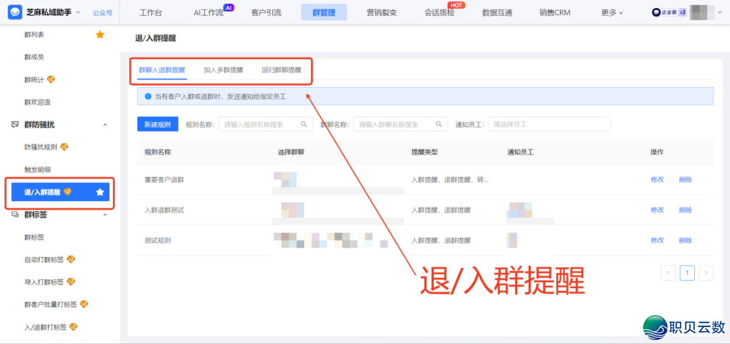The height and width of the screenshot is (344, 730).
Task: Click 删除 for 测试规则 rule
Action: (x=685, y=240)
